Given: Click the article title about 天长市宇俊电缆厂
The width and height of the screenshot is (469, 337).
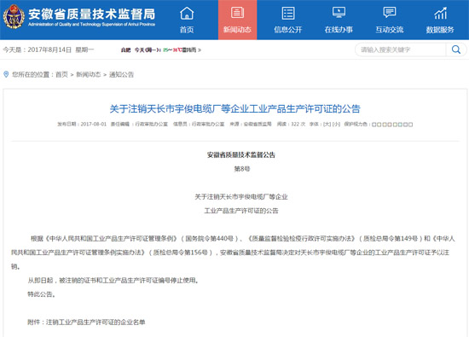Looking at the screenshot, I should 234,108.
